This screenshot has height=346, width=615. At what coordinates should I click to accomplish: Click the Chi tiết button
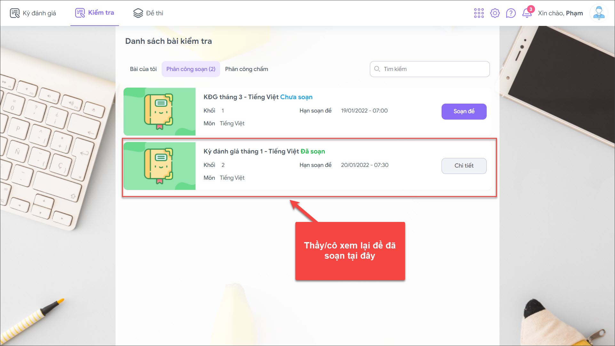[464, 166]
